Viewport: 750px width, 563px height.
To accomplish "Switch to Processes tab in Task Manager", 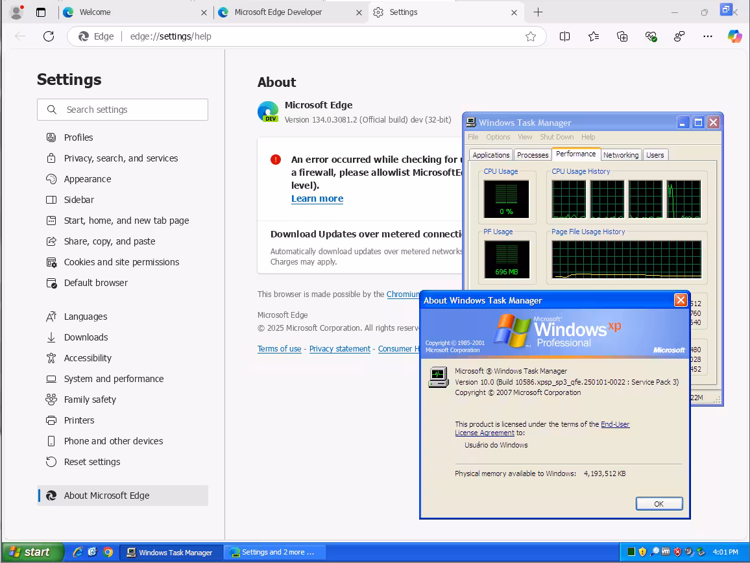I will click(x=533, y=155).
